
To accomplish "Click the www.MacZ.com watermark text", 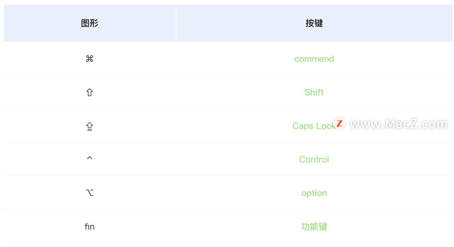I will tap(399, 124).
